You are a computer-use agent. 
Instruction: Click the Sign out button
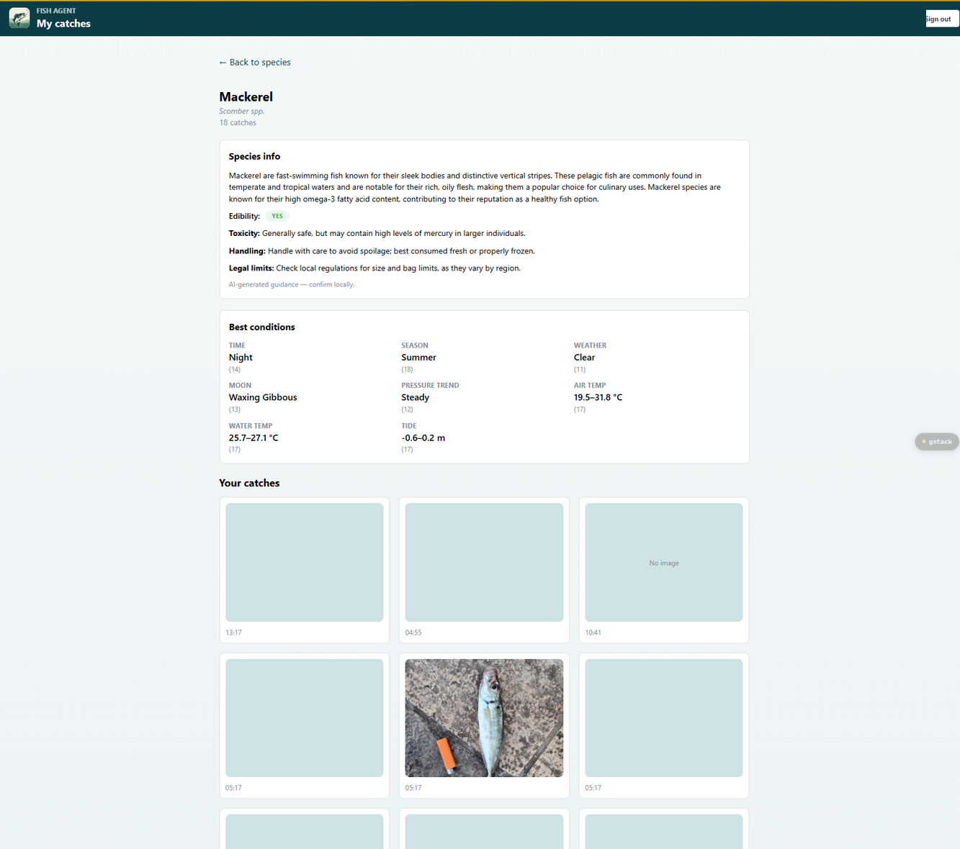tap(942, 19)
